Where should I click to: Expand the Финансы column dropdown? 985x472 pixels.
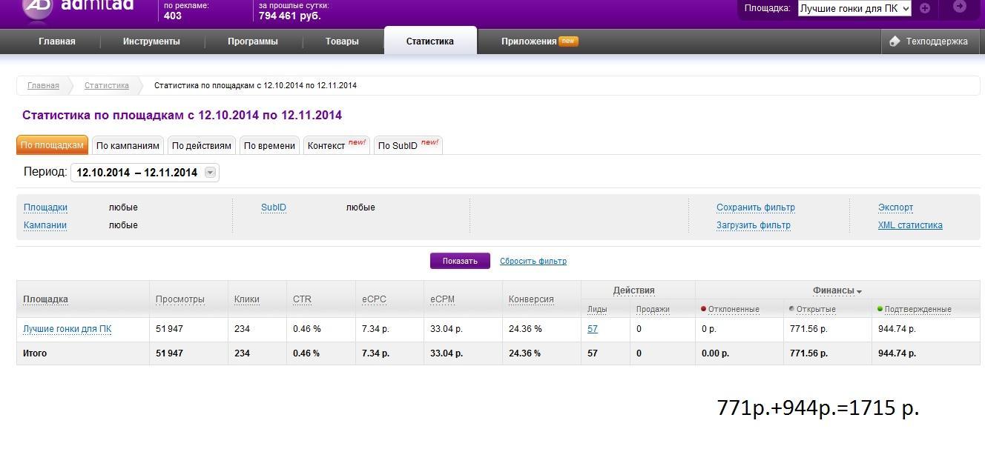[x=859, y=292]
